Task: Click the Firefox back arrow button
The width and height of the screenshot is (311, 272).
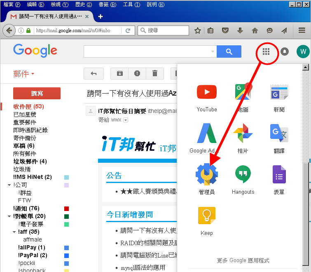Action: point(9,30)
